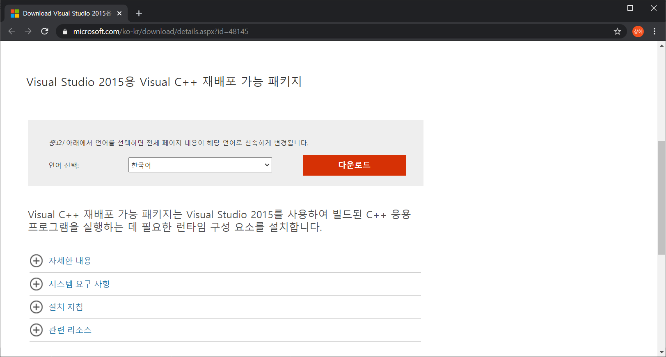
Task: Click the 시스템 요구 사항 link text
Action: [x=79, y=284]
